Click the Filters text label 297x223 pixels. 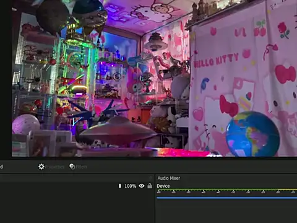(82, 167)
